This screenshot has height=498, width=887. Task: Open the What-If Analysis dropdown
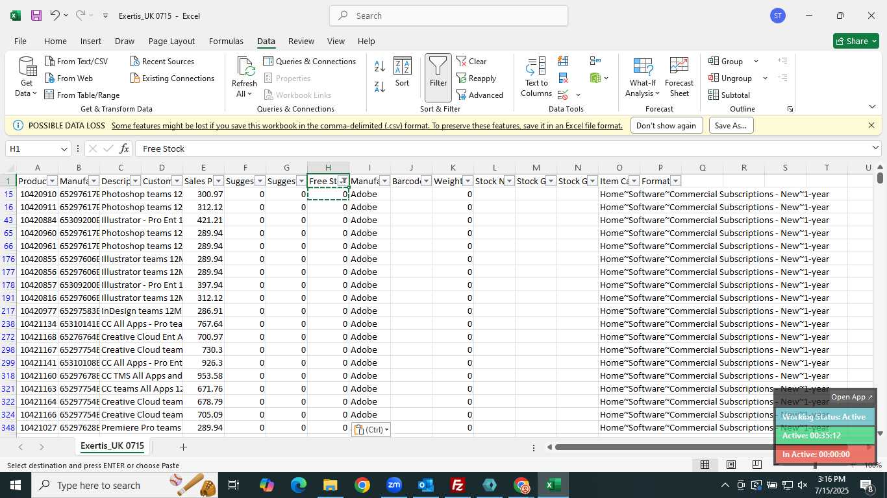coord(642,88)
